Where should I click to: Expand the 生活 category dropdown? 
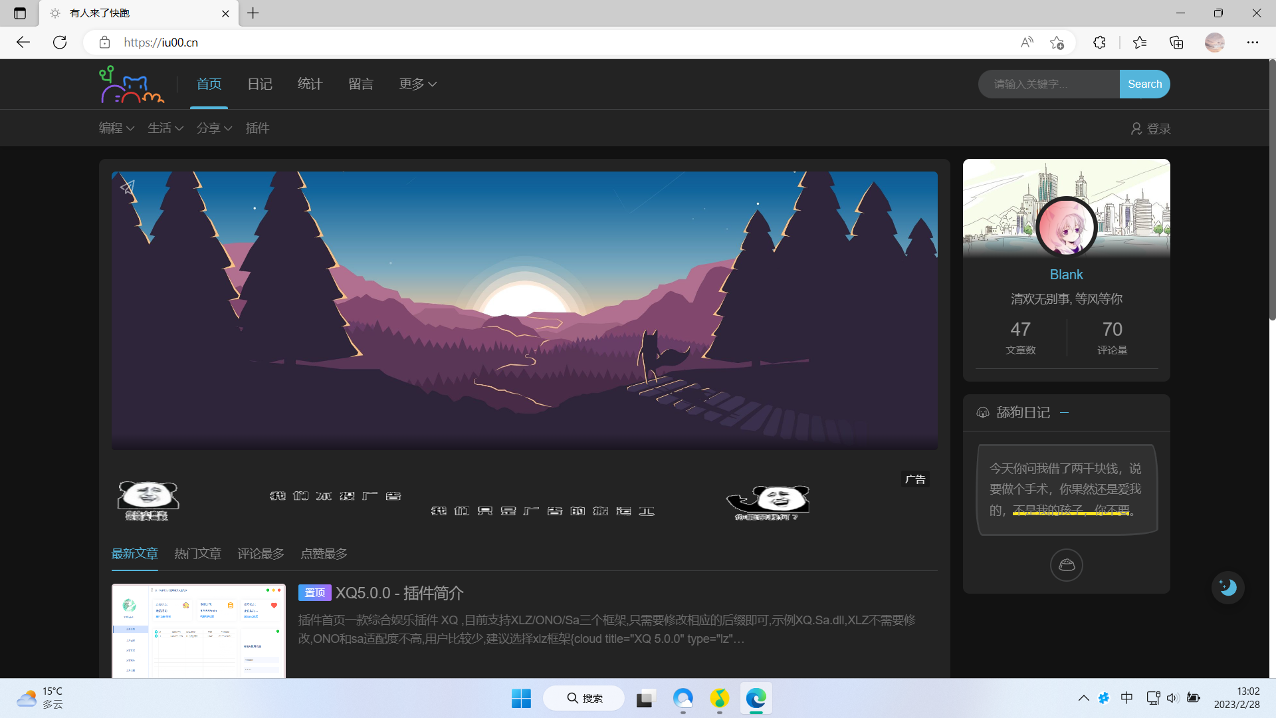tap(165, 128)
